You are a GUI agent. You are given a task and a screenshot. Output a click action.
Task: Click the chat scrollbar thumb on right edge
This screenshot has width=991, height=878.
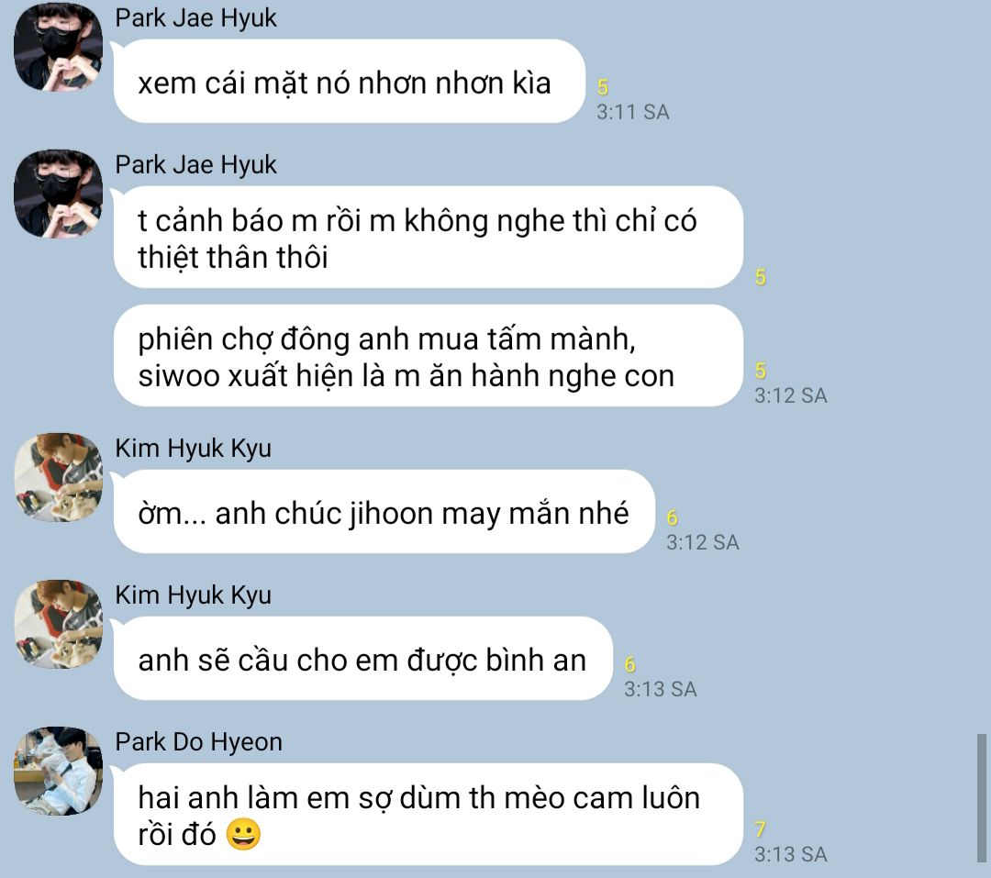tap(981, 798)
